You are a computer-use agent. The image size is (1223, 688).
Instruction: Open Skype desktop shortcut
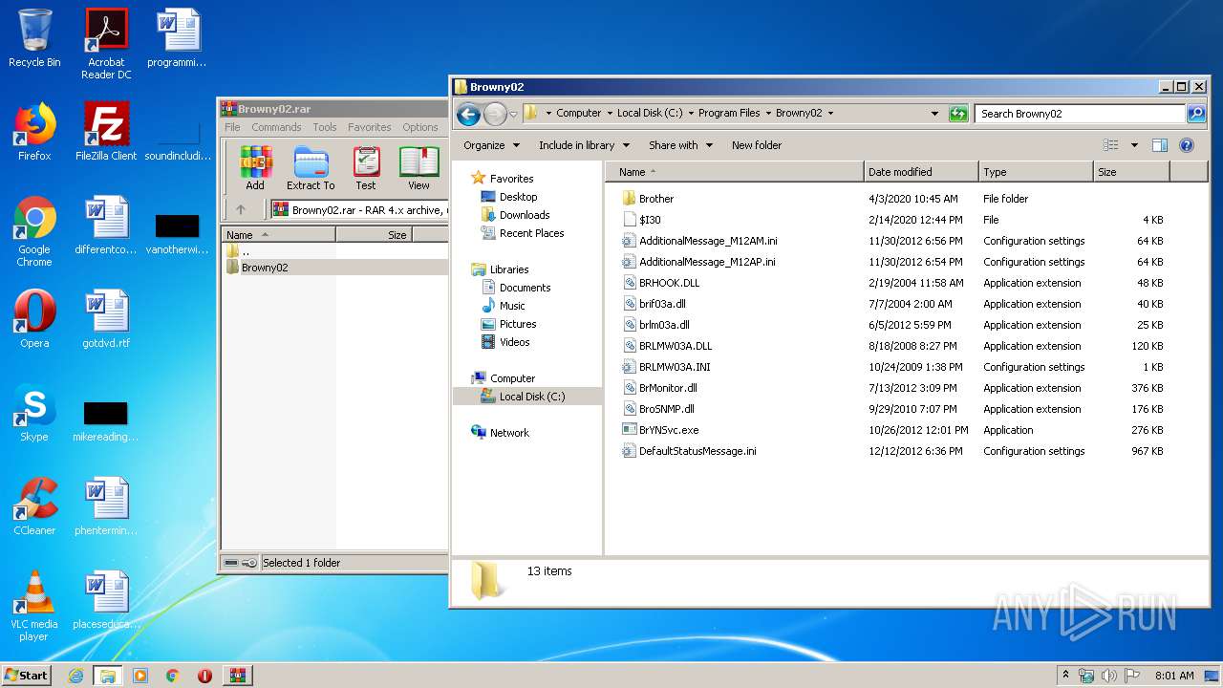click(x=34, y=413)
